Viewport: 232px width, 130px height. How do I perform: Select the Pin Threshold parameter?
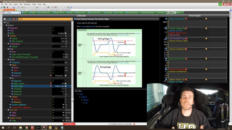click(17, 89)
